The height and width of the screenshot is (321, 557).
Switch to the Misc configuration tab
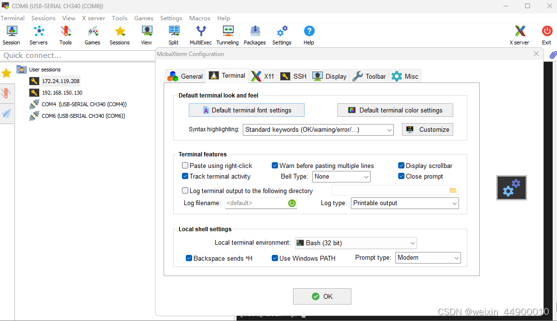[405, 76]
